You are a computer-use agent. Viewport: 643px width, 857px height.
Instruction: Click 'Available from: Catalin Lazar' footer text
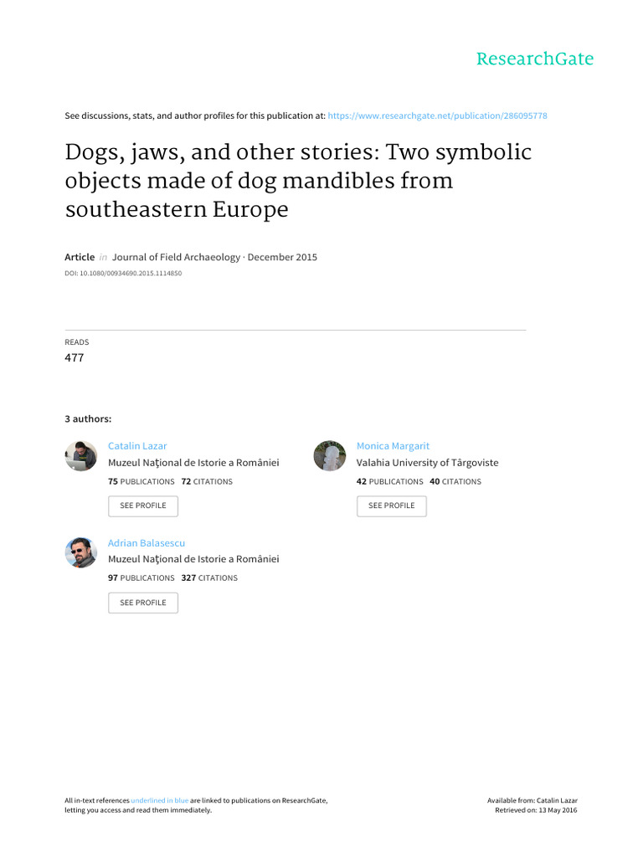[532, 801]
